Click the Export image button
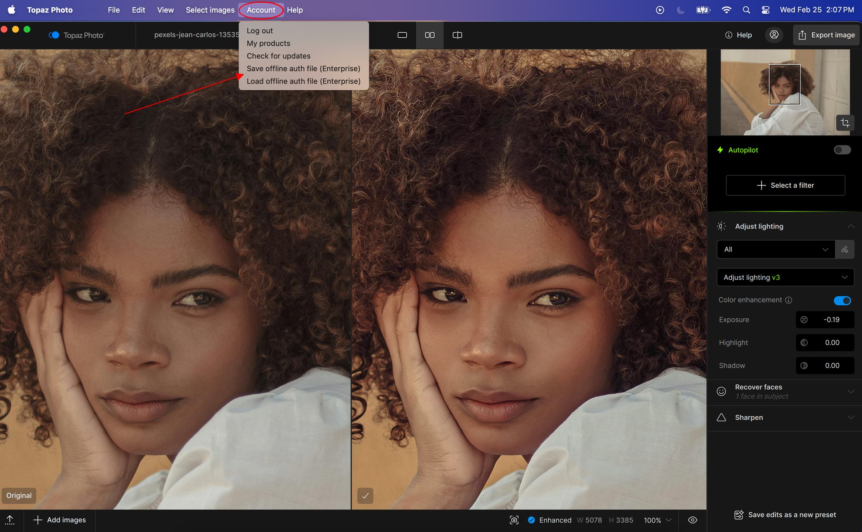 [826, 35]
